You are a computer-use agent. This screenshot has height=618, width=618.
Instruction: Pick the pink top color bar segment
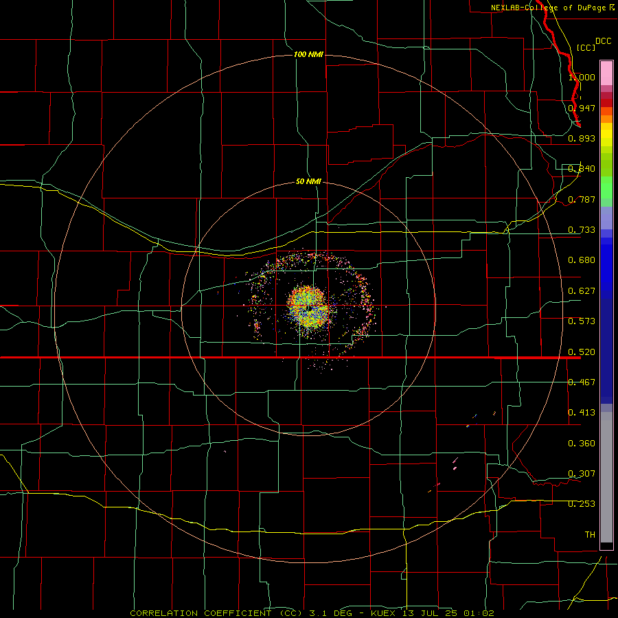(606, 73)
